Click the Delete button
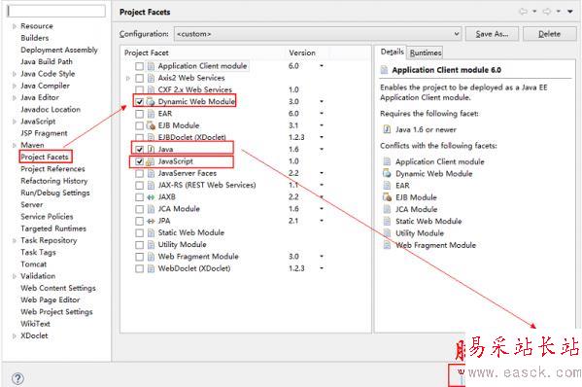Image resolution: width=582 pixels, height=387 pixels. pos(549,34)
